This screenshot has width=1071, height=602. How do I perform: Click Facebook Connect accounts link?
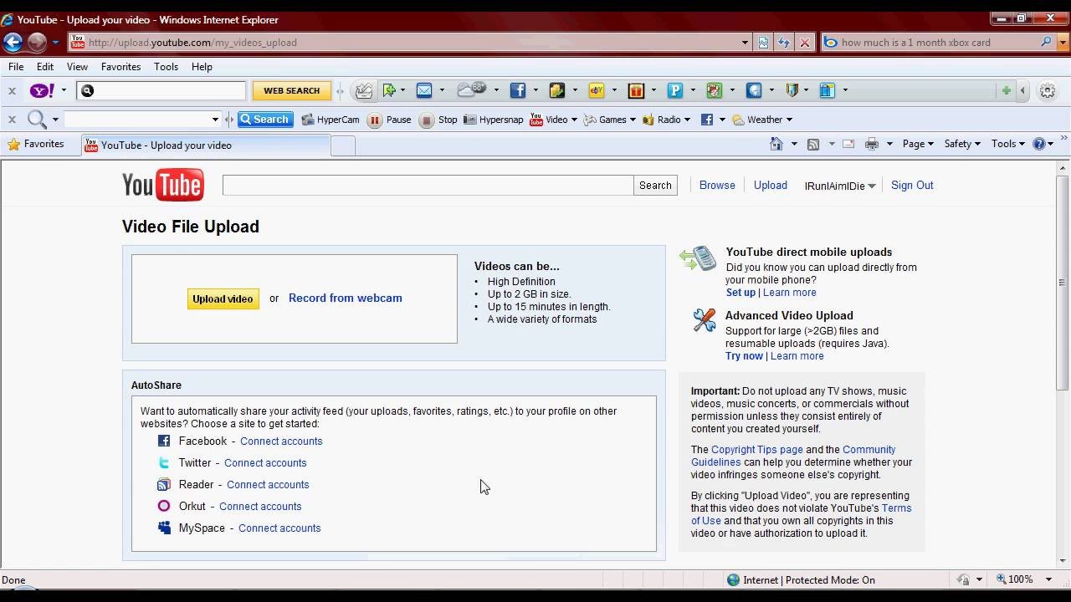(281, 441)
